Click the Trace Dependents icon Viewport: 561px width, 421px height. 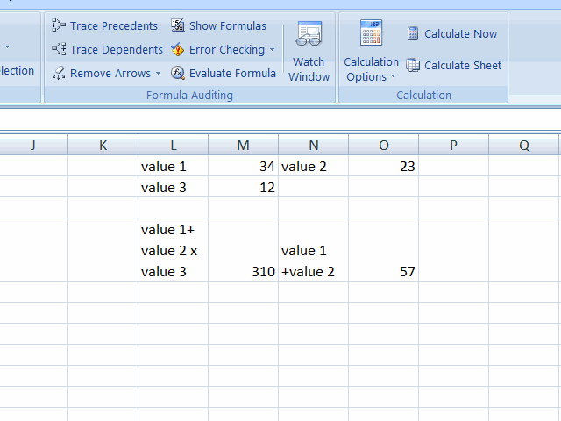59,49
